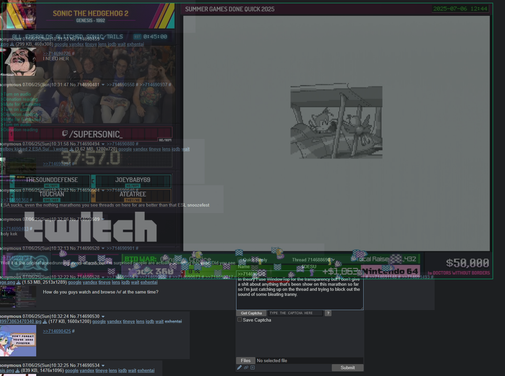Click the $DESU options field in Quick Reply
Screen dimensions: 505x376
[331, 267]
